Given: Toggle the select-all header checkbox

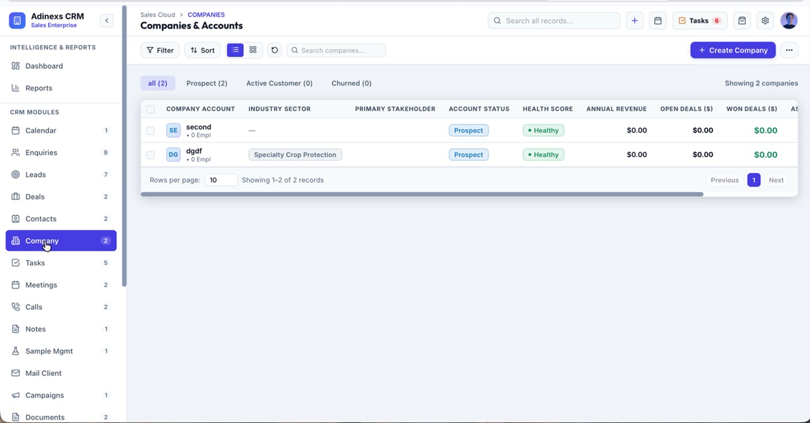Looking at the screenshot, I should click(x=150, y=109).
